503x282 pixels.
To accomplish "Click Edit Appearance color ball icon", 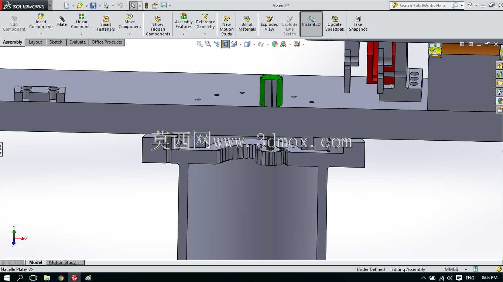I will pos(275,44).
